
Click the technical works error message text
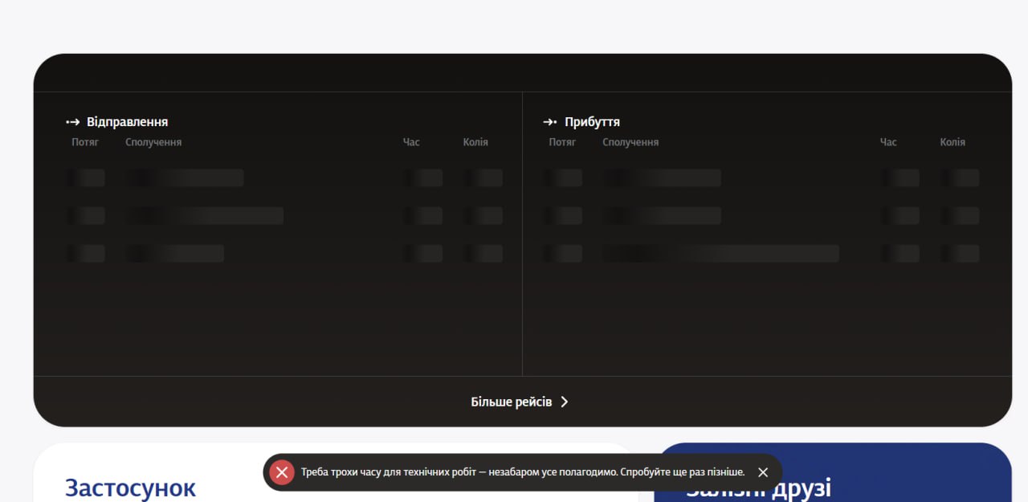coord(523,472)
